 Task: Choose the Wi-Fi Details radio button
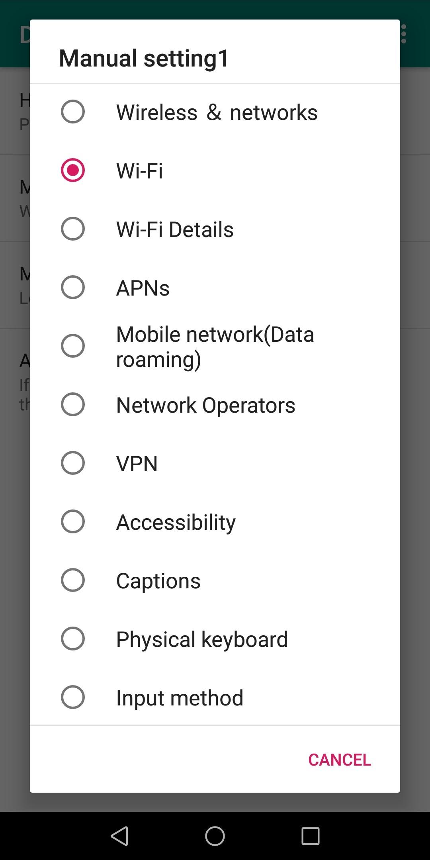[x=72, y=229]
